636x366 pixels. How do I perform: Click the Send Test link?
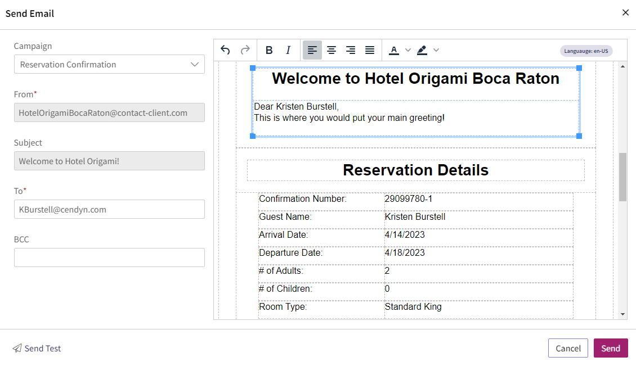point(37,348)
